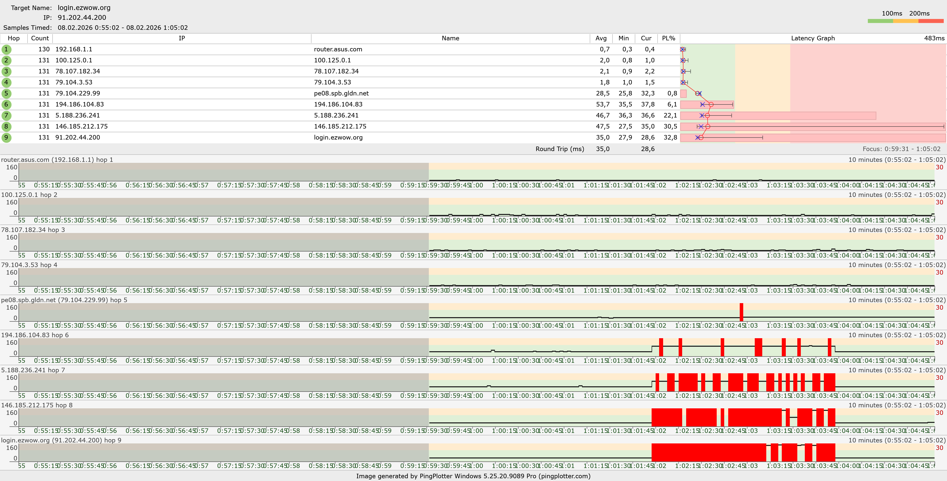
Task: Click the red packet loss spike in hop 5 timeline
Action: (x=741, y=312)
